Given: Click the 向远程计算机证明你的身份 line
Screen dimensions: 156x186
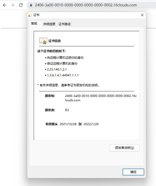Looking at the screenshot, I should point(65,58).
